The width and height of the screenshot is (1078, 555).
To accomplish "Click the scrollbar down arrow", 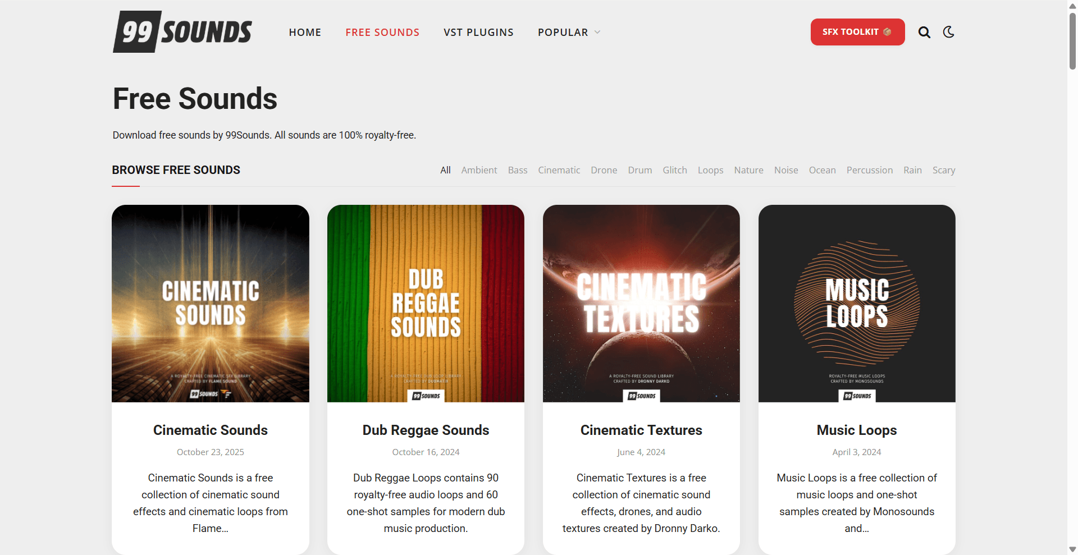I will tap(1072, 549).
